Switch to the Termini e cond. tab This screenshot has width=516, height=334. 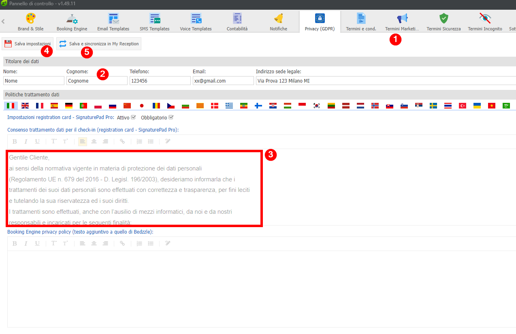click(x=361, y=22)
